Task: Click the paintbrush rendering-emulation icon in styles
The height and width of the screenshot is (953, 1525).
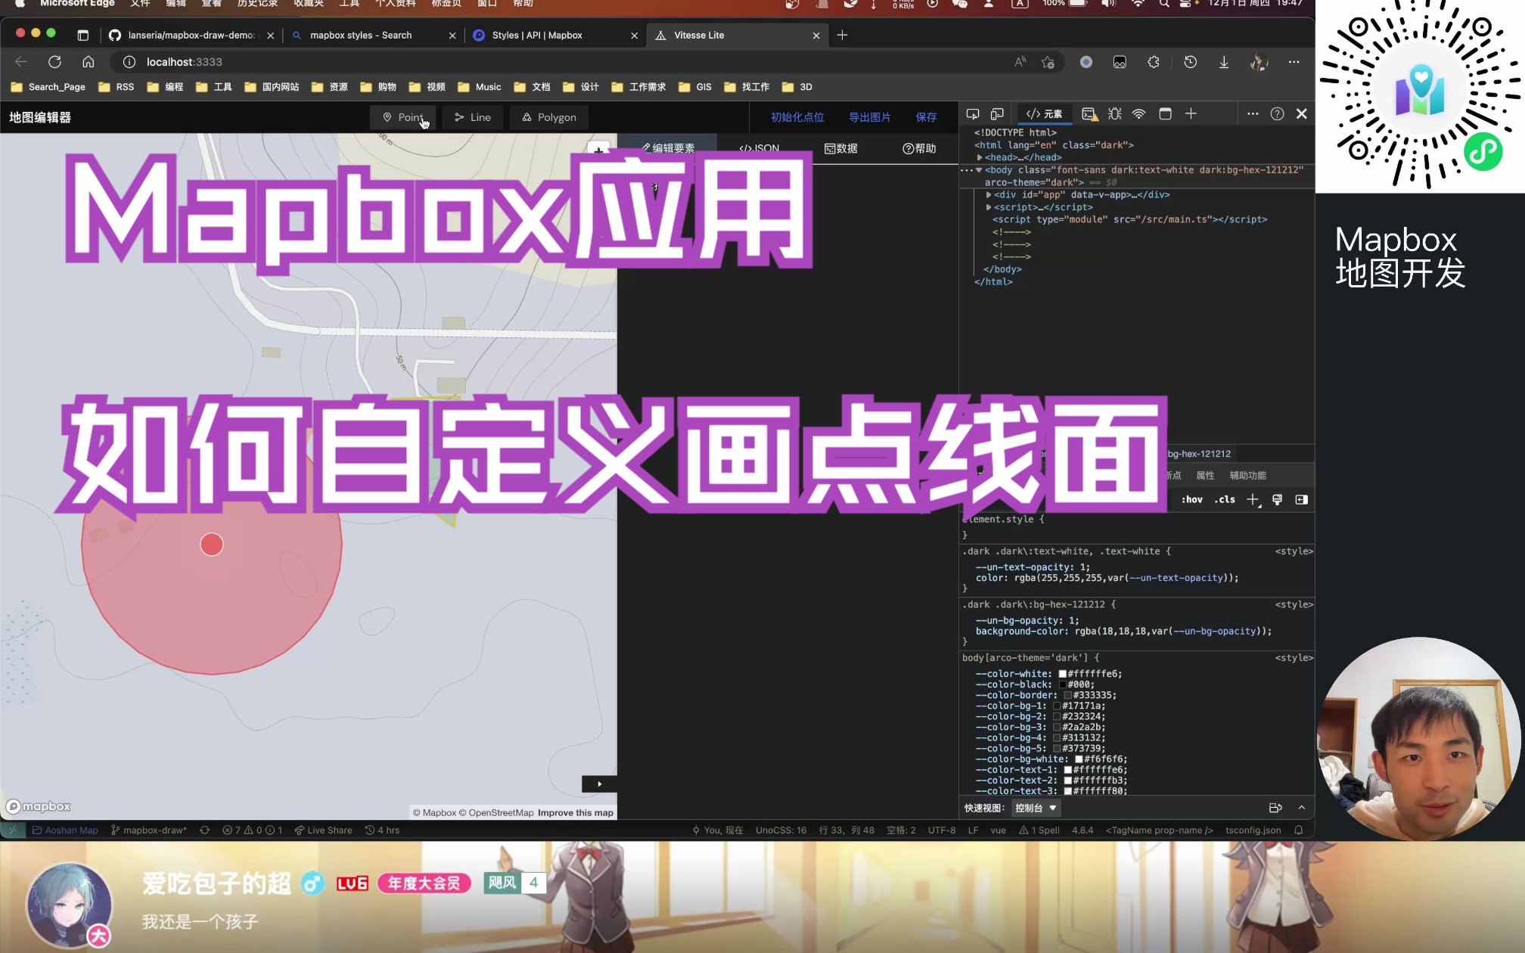Action: click(x=1277, y=499)
